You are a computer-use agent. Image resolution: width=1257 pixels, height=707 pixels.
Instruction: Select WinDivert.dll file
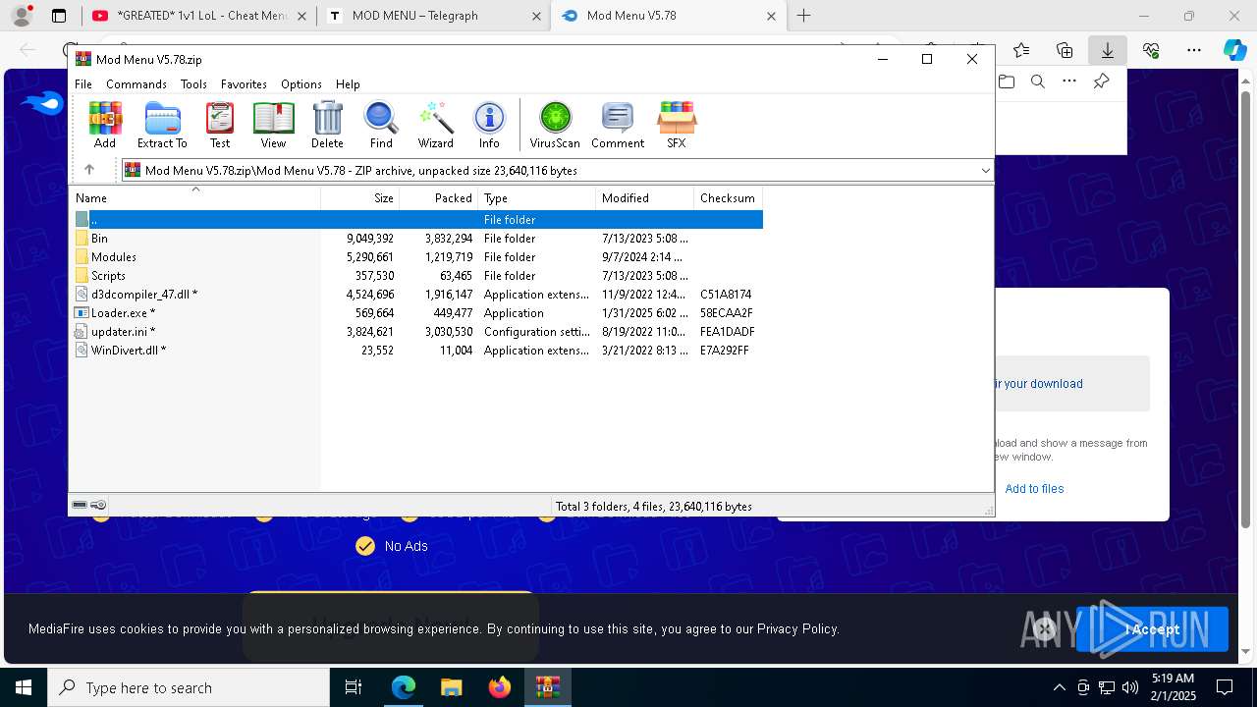(417, 351)
